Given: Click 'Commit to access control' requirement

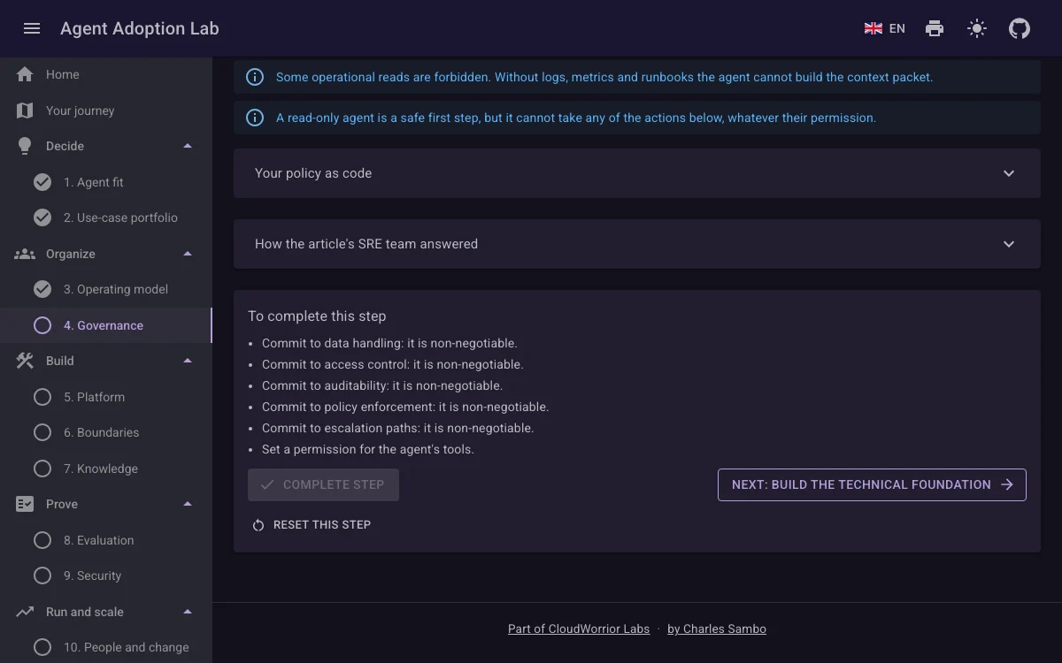Looking at the screenshot, I should point(393,364).
